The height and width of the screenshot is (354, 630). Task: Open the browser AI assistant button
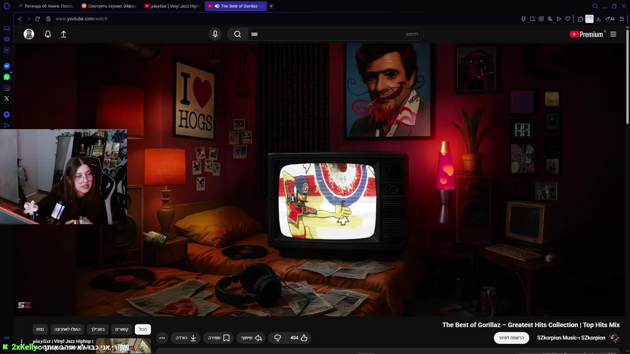point(610,19)
